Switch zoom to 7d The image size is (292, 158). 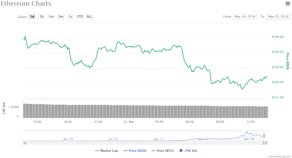[x=42, y=17]
